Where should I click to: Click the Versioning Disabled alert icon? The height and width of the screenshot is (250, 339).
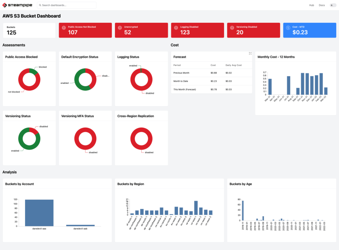232,28
